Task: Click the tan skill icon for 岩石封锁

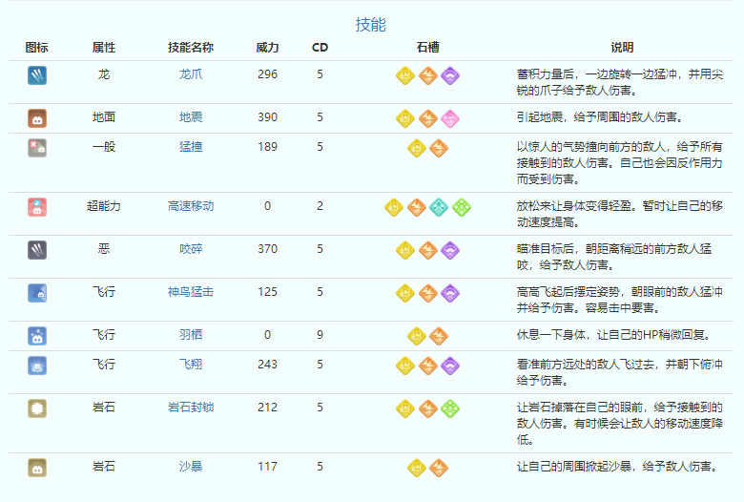Action: point(37,408)
